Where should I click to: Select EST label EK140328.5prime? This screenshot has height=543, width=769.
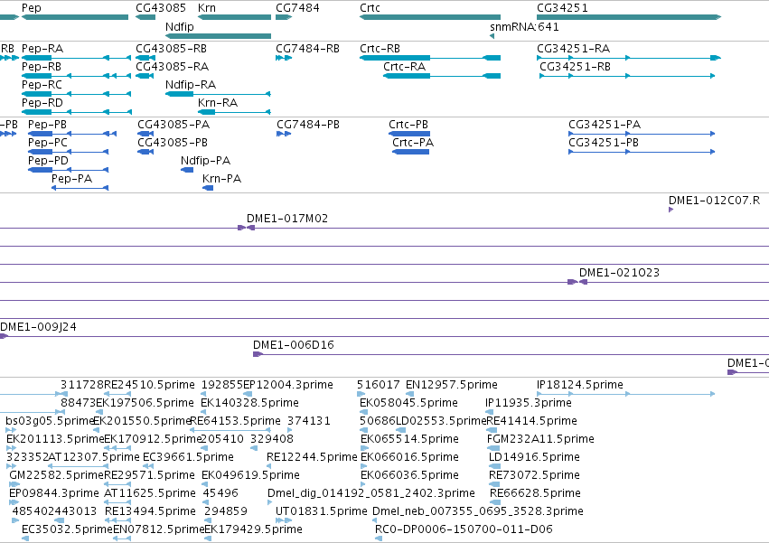pos(249,403)
